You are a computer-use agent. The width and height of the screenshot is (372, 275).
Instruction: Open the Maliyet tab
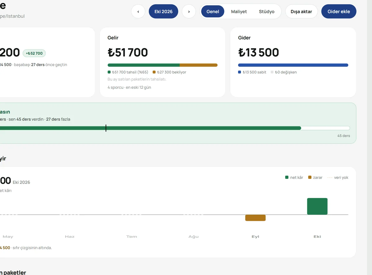(x=239, y=11)
